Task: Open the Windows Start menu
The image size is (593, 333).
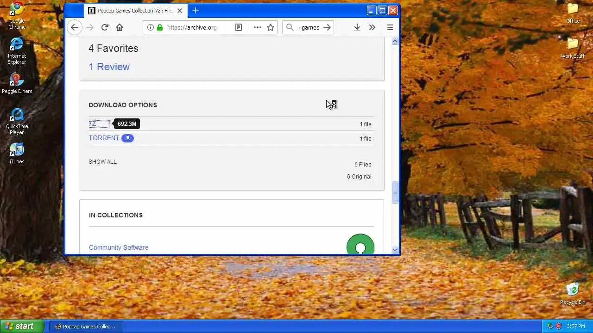Action: (22, 326)
